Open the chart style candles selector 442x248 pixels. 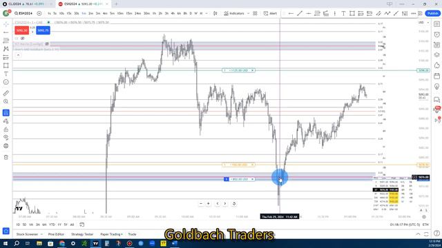215,13
